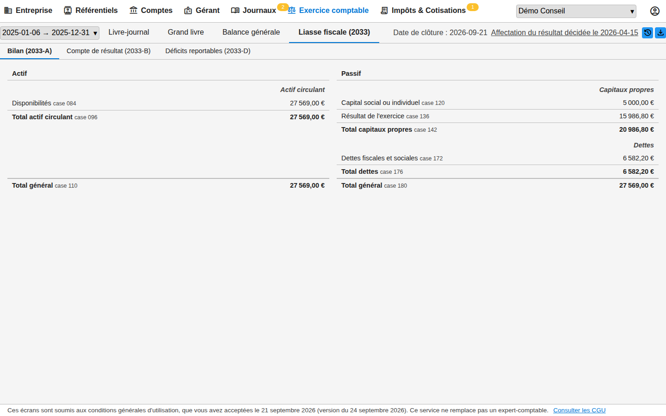The height and width of the screenshot is (416, 666).
Task: Open the Entreprise menu
Action: 28,10
